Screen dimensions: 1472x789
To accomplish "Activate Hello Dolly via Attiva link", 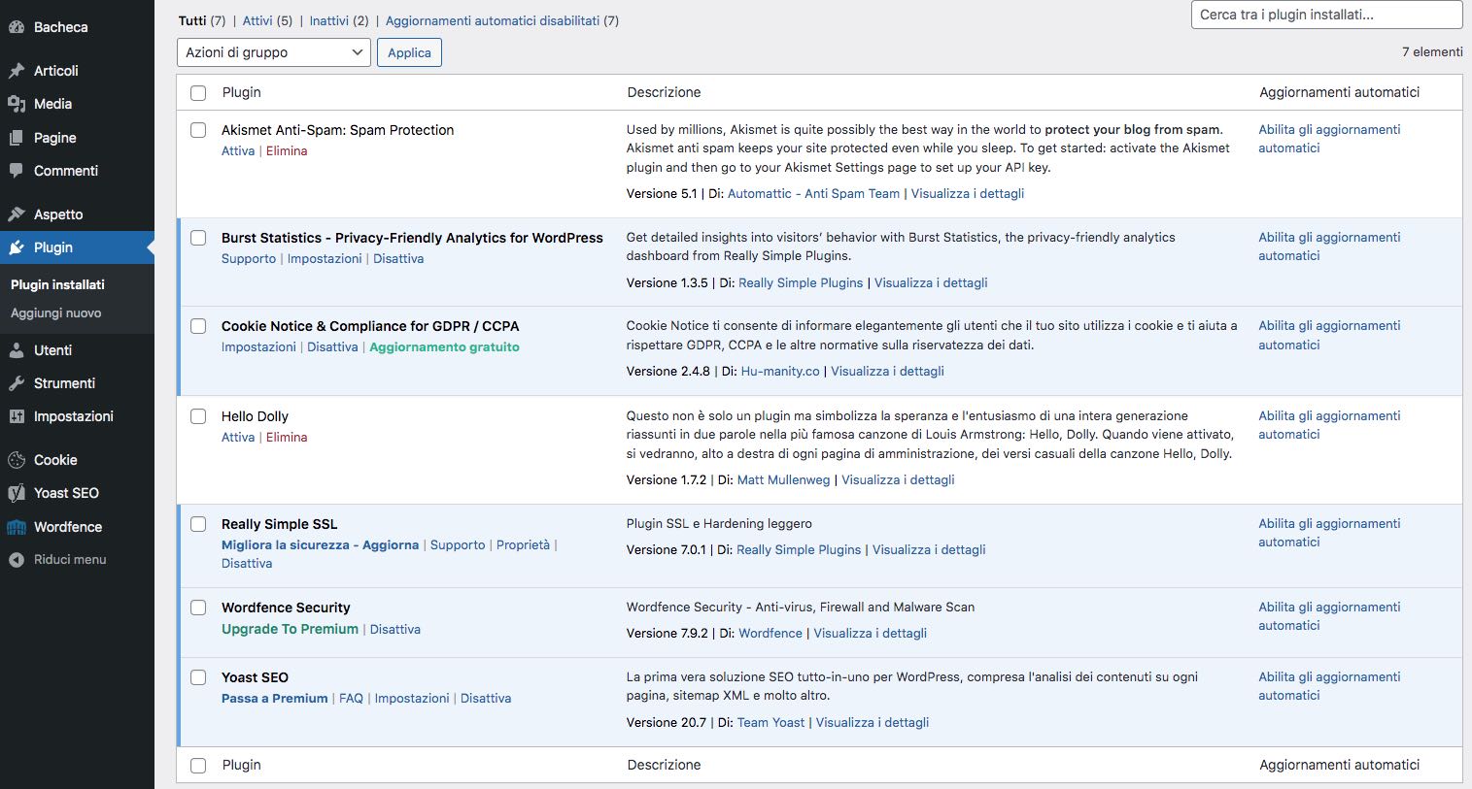I will click(x=238, y=438).
